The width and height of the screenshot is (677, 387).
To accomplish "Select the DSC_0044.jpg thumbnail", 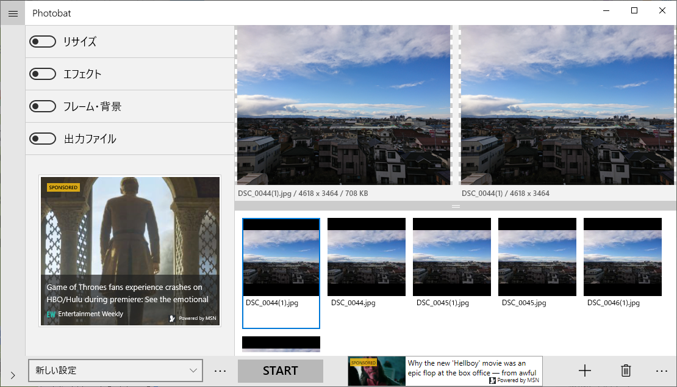I will pyautogui.click(x=366, y=256).
